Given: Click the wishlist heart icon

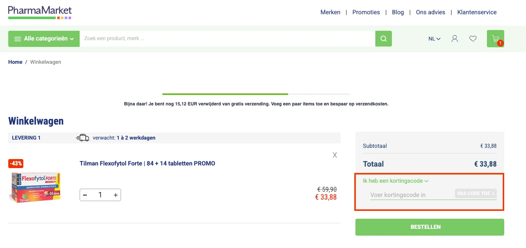Looking at the screenshot, I should (473, 38).
